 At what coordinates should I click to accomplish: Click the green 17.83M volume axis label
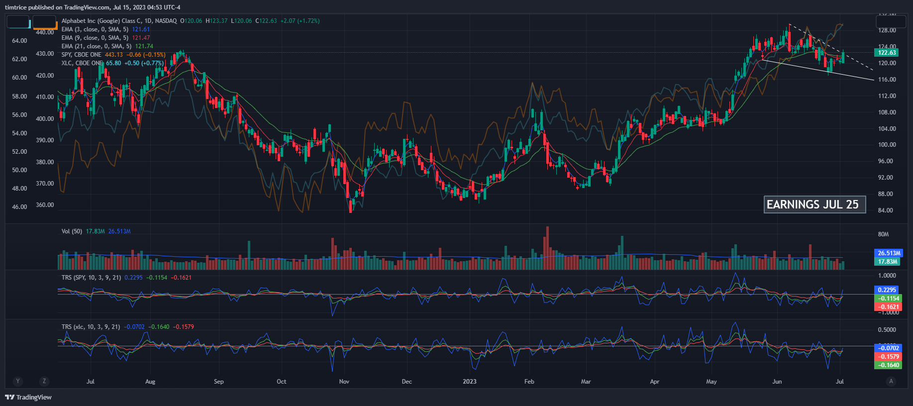point(887,262)
